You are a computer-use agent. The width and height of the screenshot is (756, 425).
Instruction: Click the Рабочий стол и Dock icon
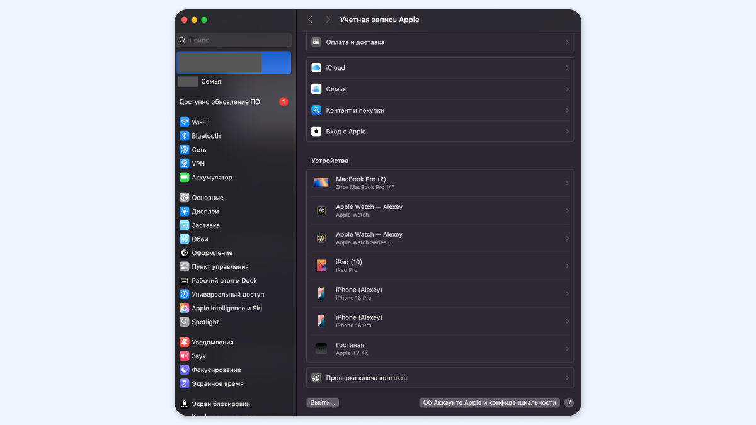click(x=184, y=281)
